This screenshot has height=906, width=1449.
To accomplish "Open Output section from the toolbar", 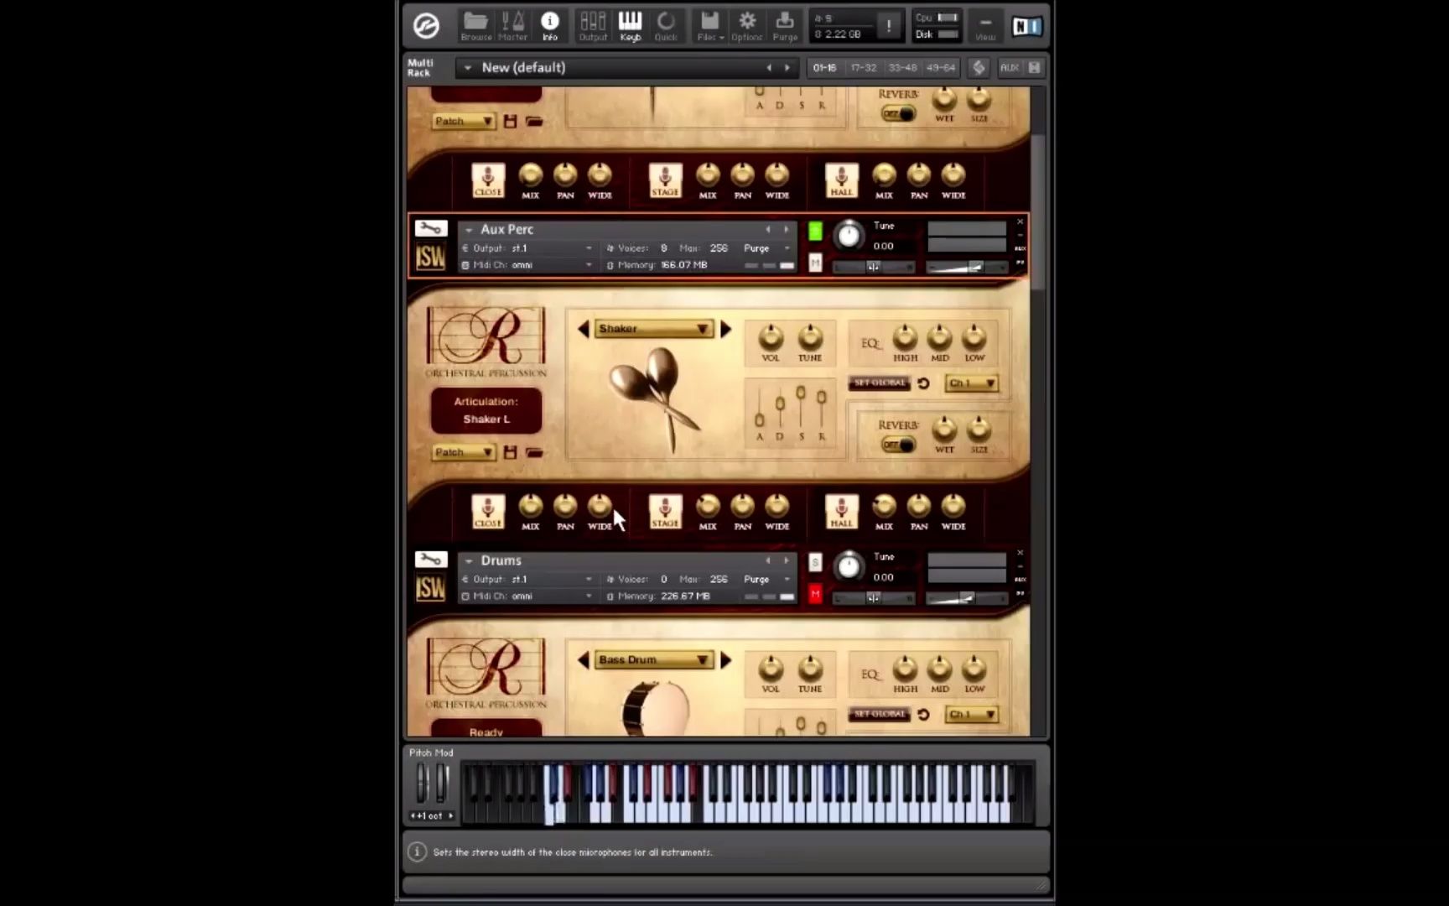I will 593,25.
